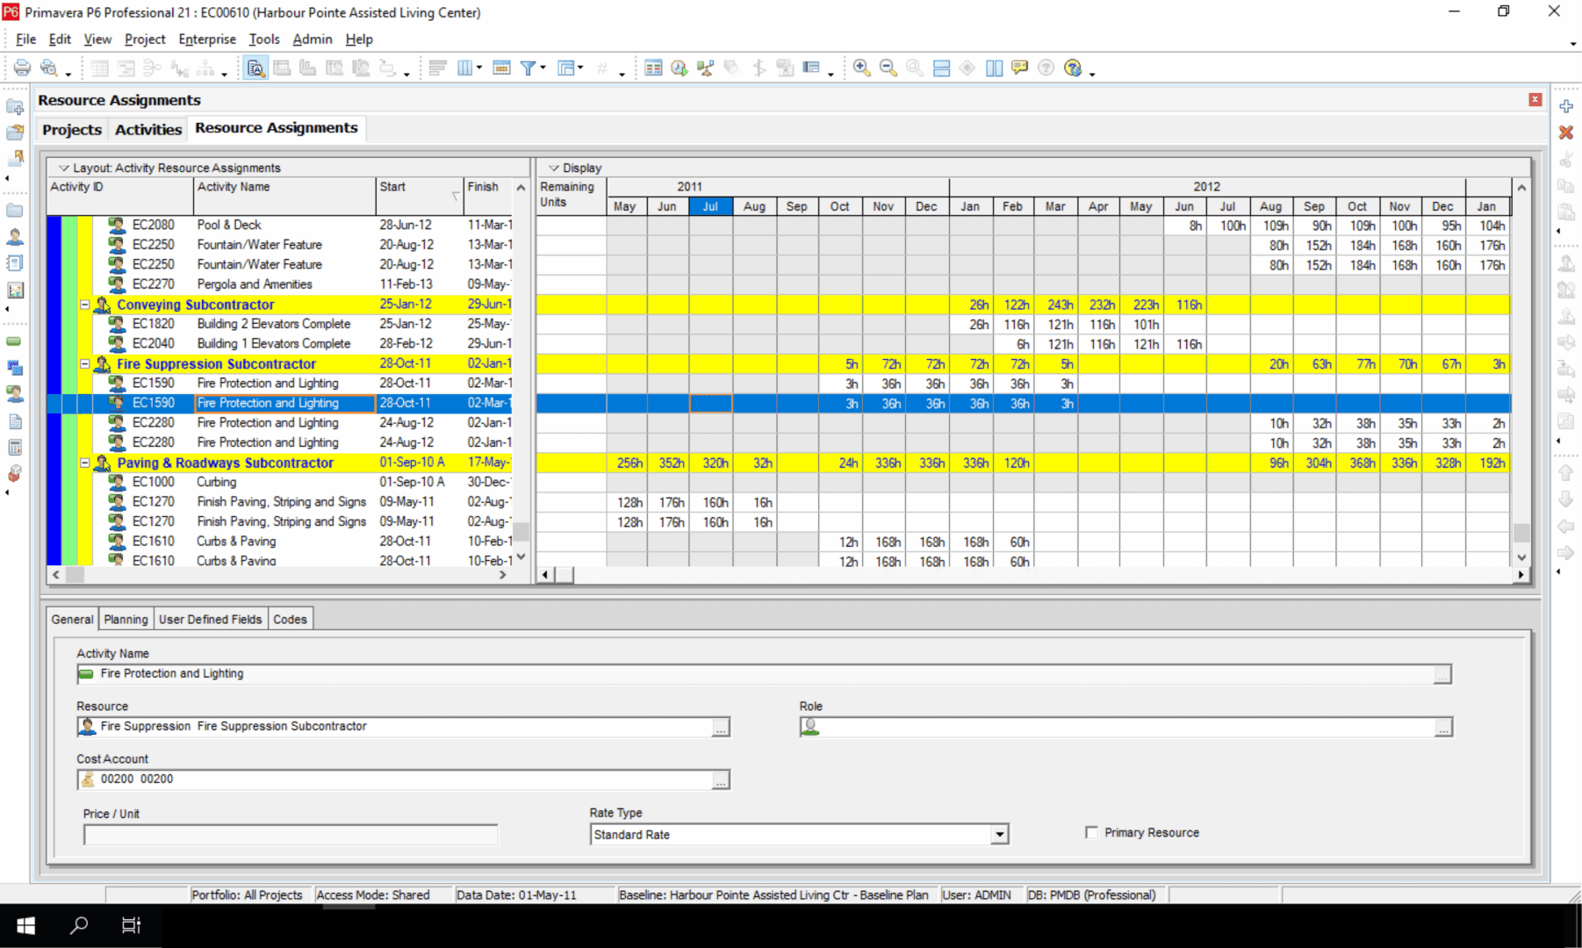The width and height of the screenshot is (1582, 948).
Task: Select the highlighted Jul 2011 timescale header
Action: point(710,207)
